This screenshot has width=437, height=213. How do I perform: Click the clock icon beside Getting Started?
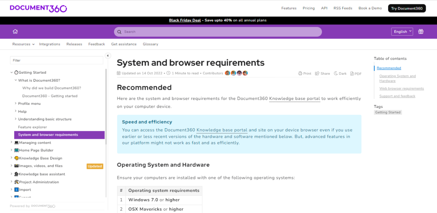tap(16, 72)
